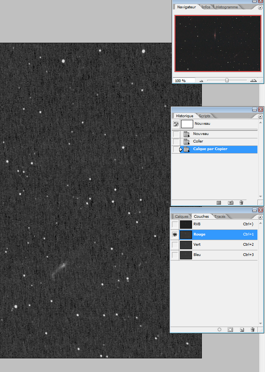The image size is (265, 372).
Task: Click the zoom in large mountains icon
Action: [253, 81]
